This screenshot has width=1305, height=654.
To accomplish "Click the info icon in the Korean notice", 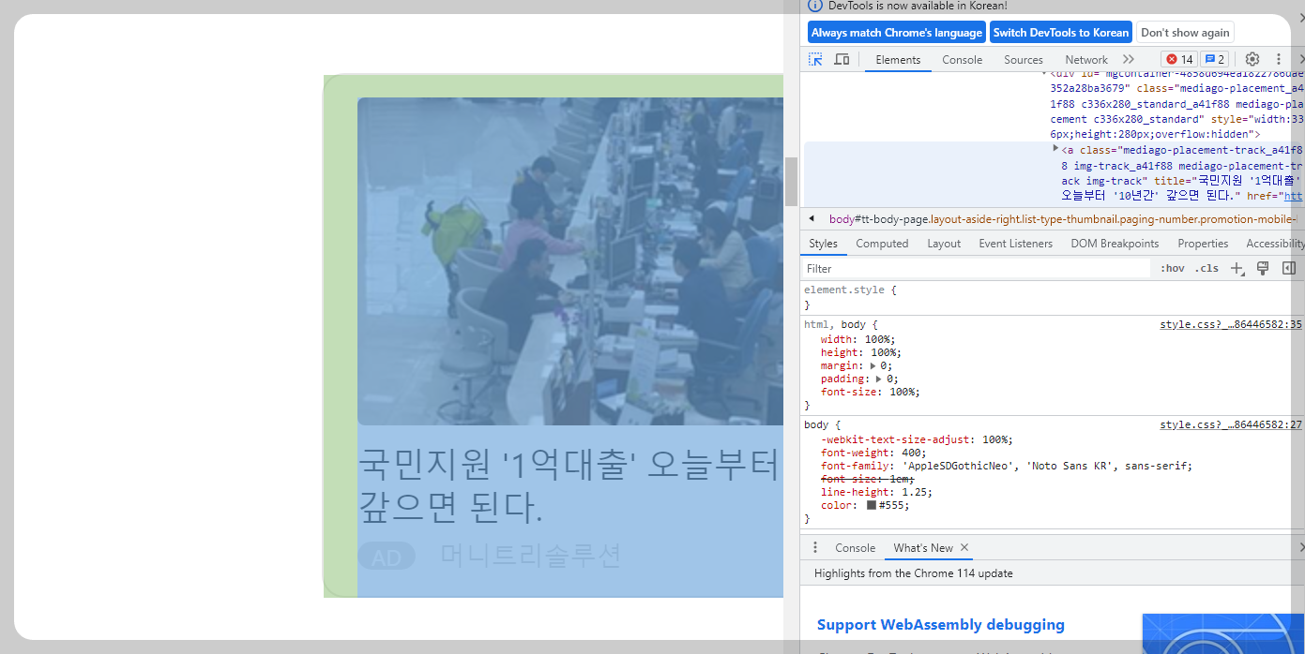I will (815, 5).
